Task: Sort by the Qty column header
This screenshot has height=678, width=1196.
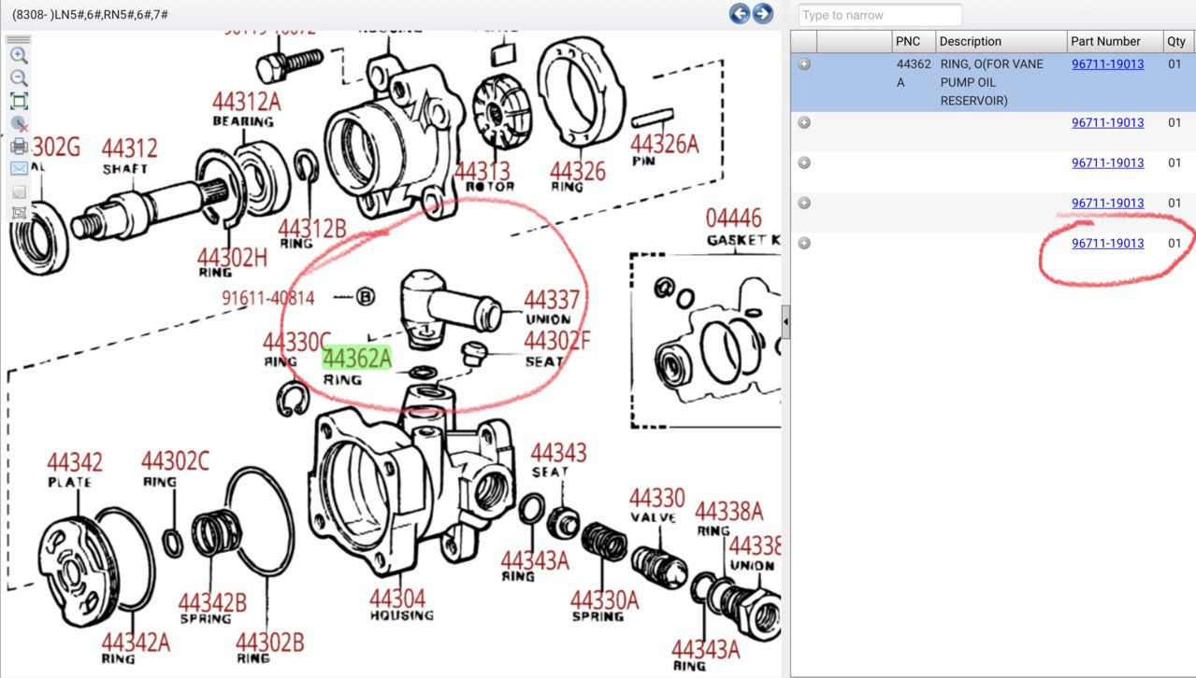Action: [1179, 41]
